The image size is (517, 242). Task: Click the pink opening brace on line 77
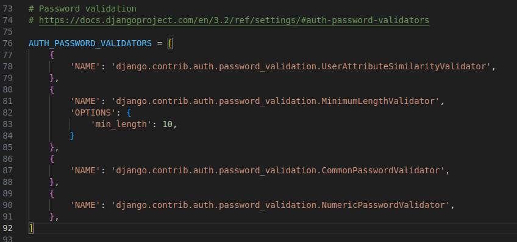pos(52,55)
